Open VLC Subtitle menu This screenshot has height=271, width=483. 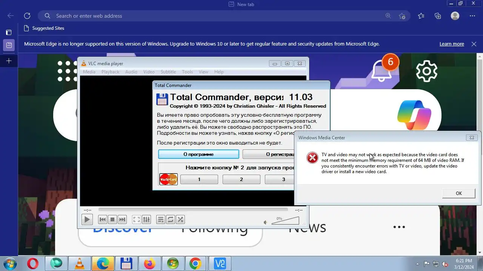coord(168,72)
